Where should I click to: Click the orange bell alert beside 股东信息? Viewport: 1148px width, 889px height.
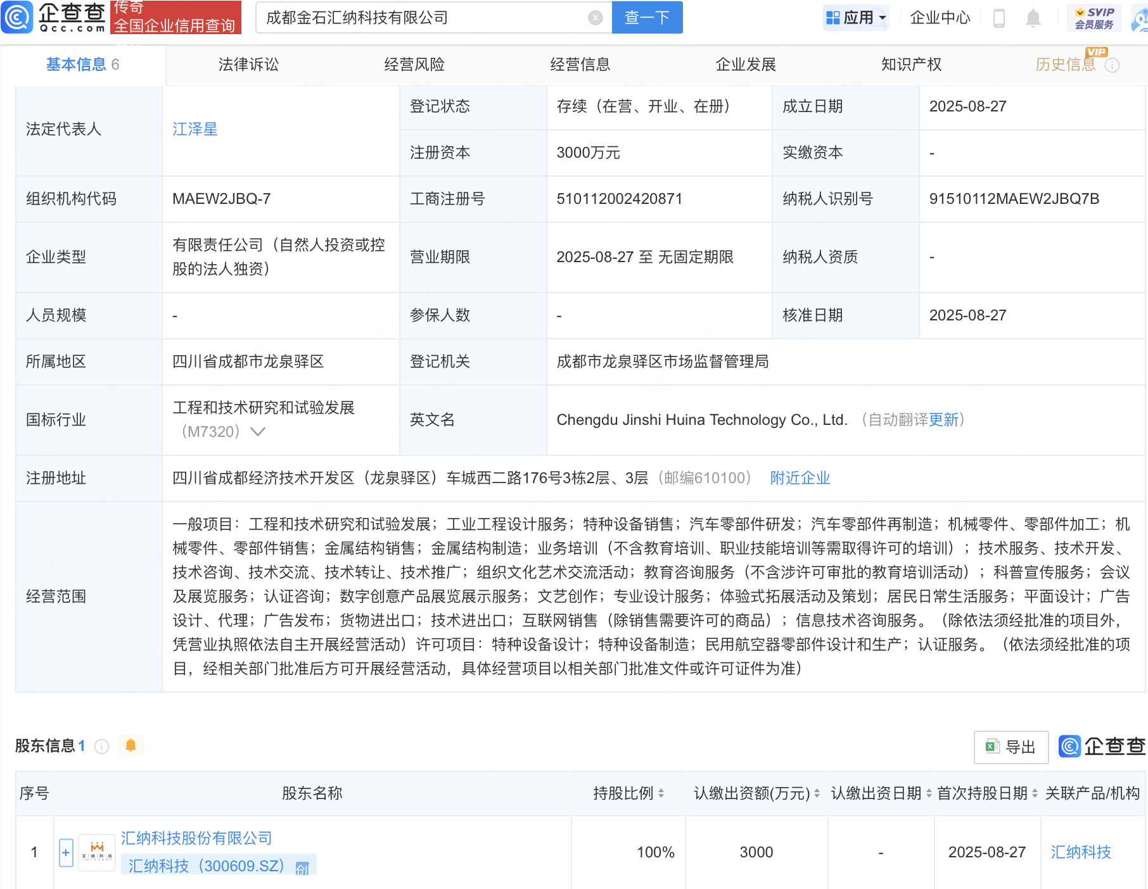point(131,745)
